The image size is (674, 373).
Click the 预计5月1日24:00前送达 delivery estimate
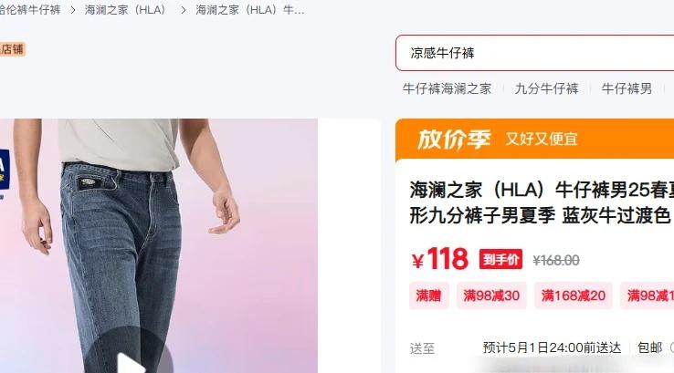click(x=552, y=347)
